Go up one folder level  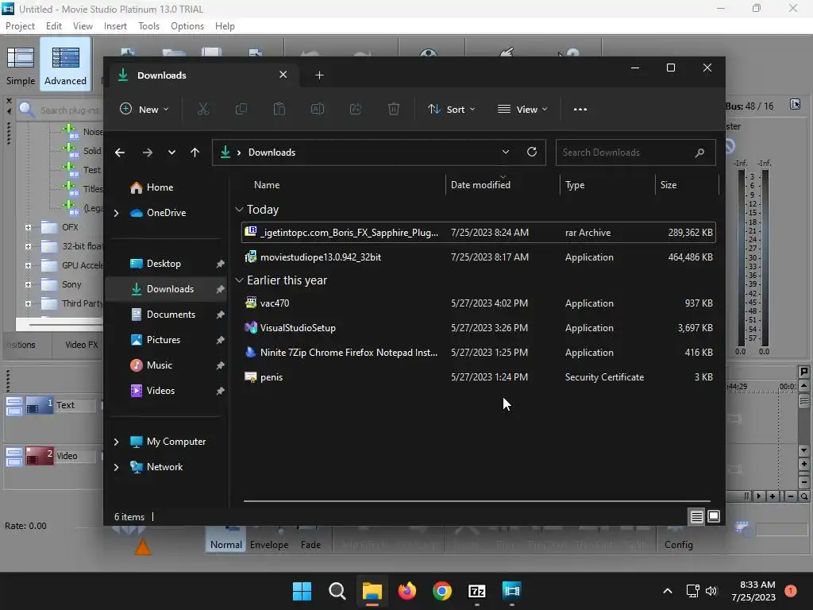(x=195, y=152)
